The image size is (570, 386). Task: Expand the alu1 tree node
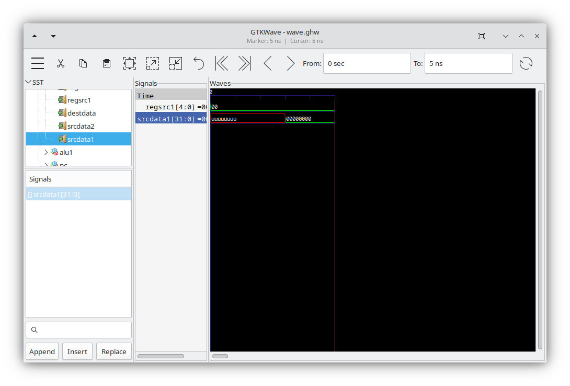(x=45, y=152)
